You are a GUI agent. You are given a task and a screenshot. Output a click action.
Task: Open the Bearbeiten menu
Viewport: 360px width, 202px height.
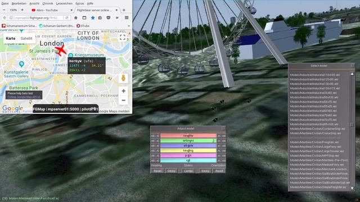pos(19,3)
